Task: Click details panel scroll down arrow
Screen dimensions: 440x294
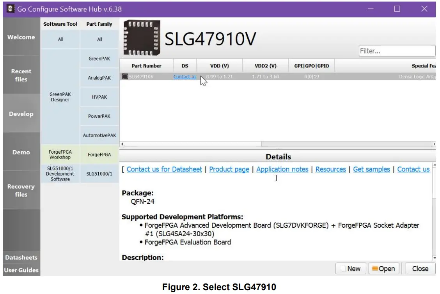Action: (x=435, y=258)
